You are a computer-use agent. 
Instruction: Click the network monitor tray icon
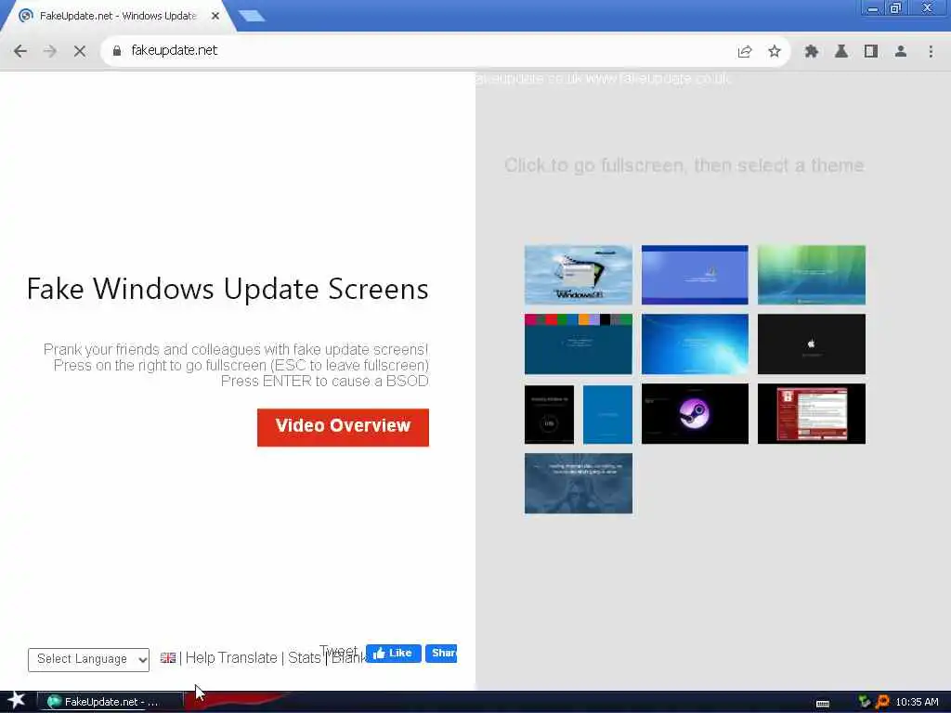click(x=865, y=702)
